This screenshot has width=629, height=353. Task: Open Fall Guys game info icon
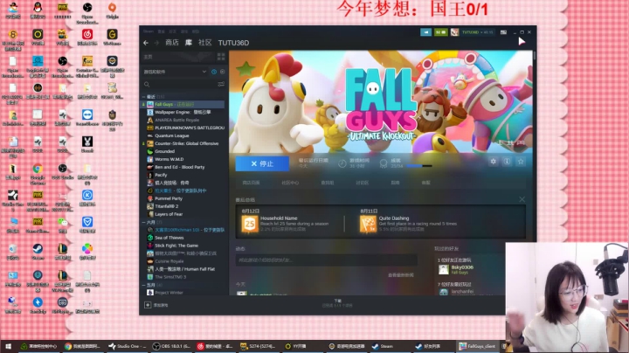click(507, 162)
